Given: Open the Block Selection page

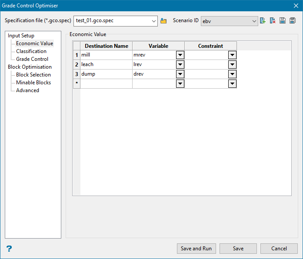Looking at the screenshot, I should [33, 75].
